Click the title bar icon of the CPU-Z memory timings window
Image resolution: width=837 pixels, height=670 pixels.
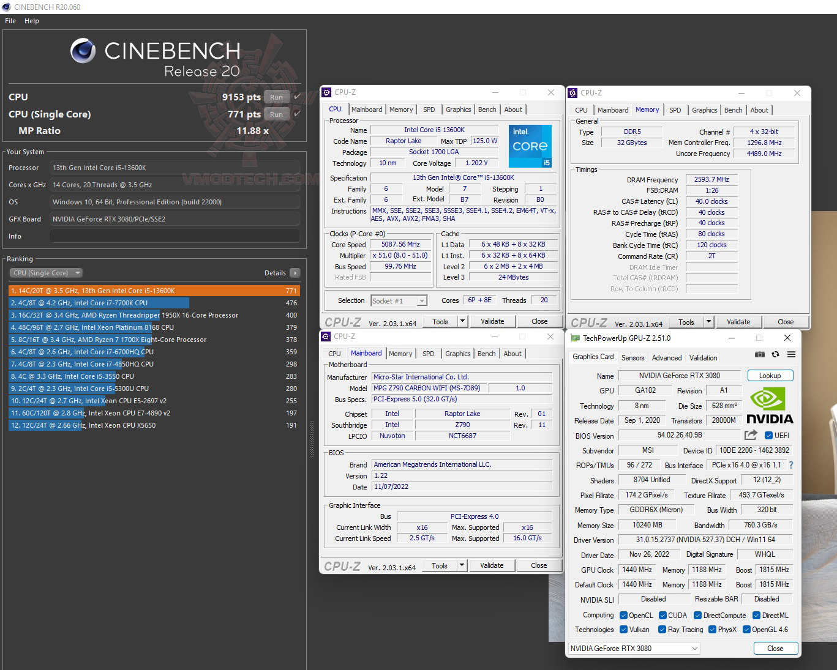pos(573,93)
